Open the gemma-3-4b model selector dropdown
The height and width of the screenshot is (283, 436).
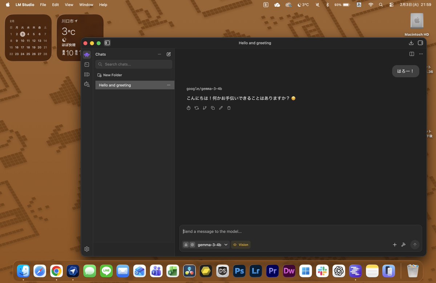point(213,245)
